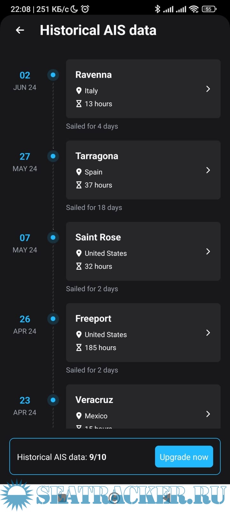Select the 07 MAY 24 timeline dot
Image resolution: width=230 pixels, height=512 pixels.
pyautogui.click(x=53, y=237)
